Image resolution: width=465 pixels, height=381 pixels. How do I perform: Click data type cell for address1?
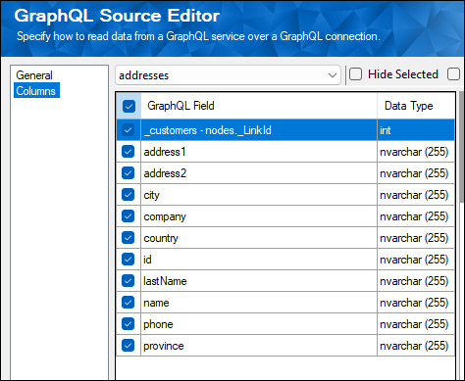[416, 152]
